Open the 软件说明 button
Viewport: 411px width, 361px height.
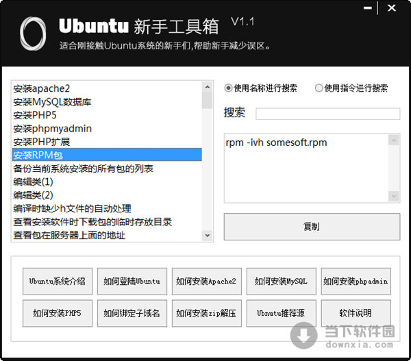[x=356, y=313]
